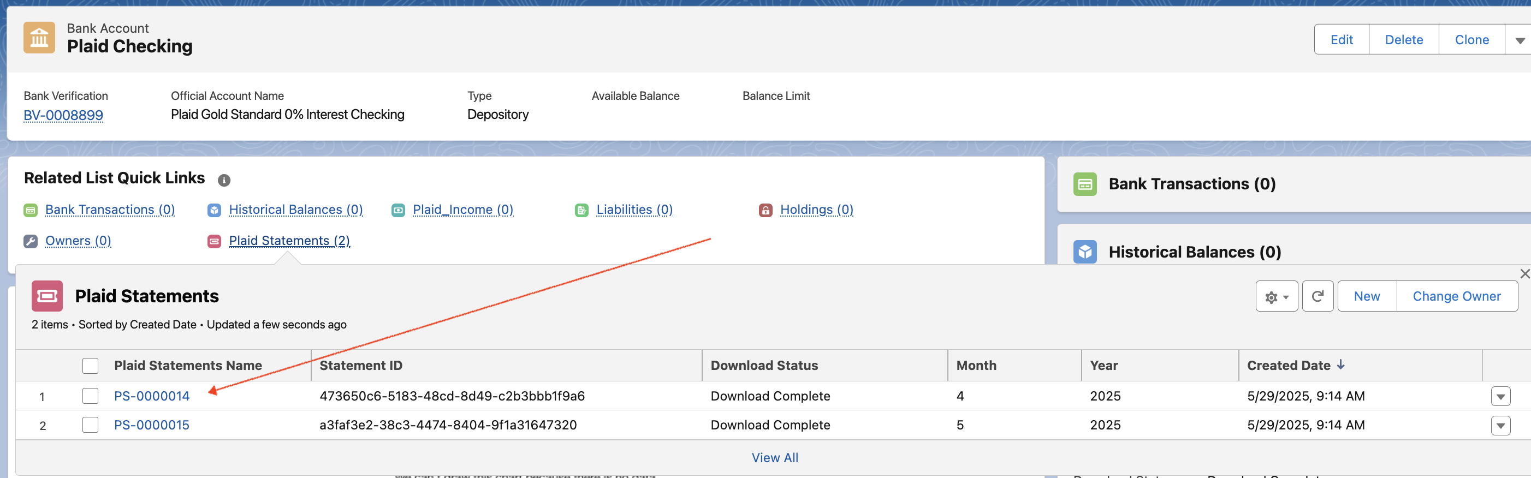Sort by Plaid Statements Name column
This screenshot has width=1531, height=478.
[188, 366]
